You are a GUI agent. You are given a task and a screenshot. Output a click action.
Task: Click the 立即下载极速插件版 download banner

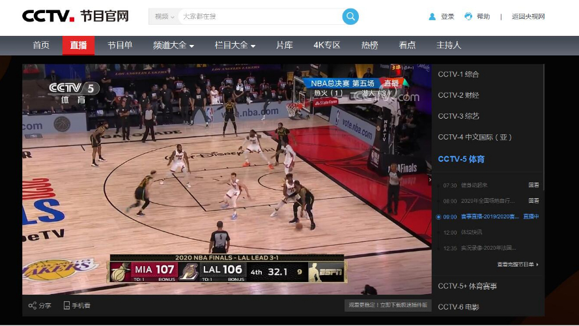388,305
